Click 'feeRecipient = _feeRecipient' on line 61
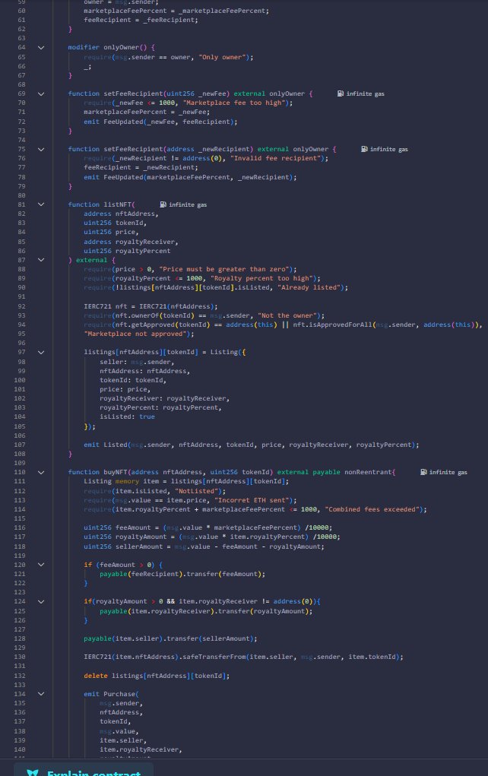The width and height of the screenshot is (488, 776). [x=139, y=20]
